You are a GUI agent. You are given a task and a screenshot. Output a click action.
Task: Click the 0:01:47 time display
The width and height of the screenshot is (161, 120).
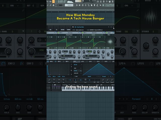(x=62, y=1)
